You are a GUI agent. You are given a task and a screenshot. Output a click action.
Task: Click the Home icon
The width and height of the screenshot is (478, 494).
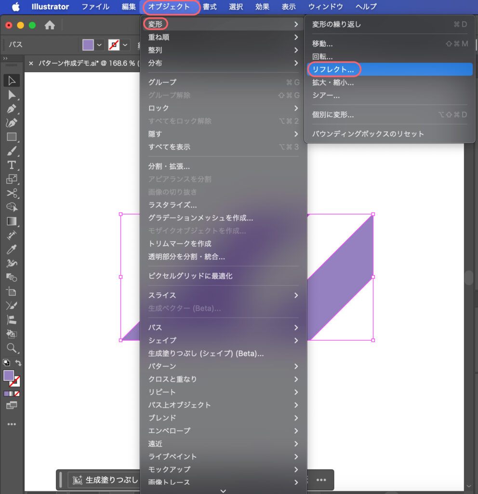coord(50,25)
